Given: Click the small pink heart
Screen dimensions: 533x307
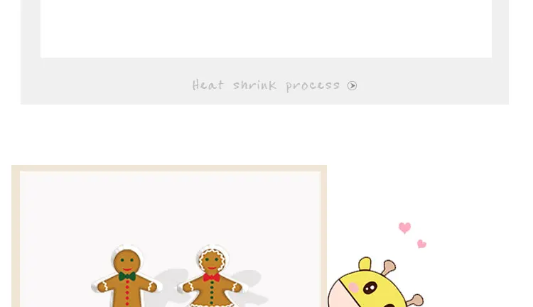Looking at the screenshot, I should tap(421, 244).
